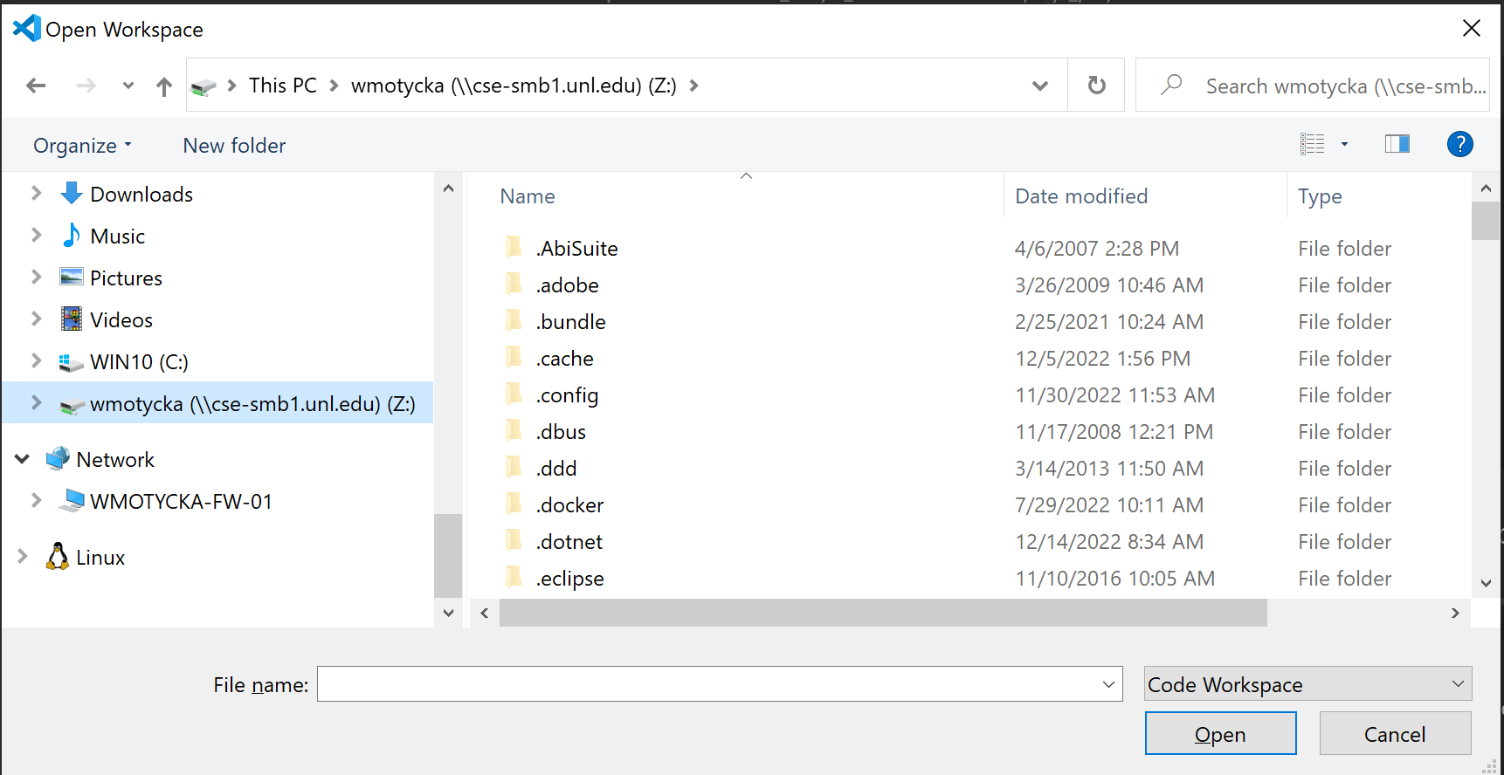Click the Back navigation arrow
This screenshot has width=1504, height=775.
coord(36,86)
